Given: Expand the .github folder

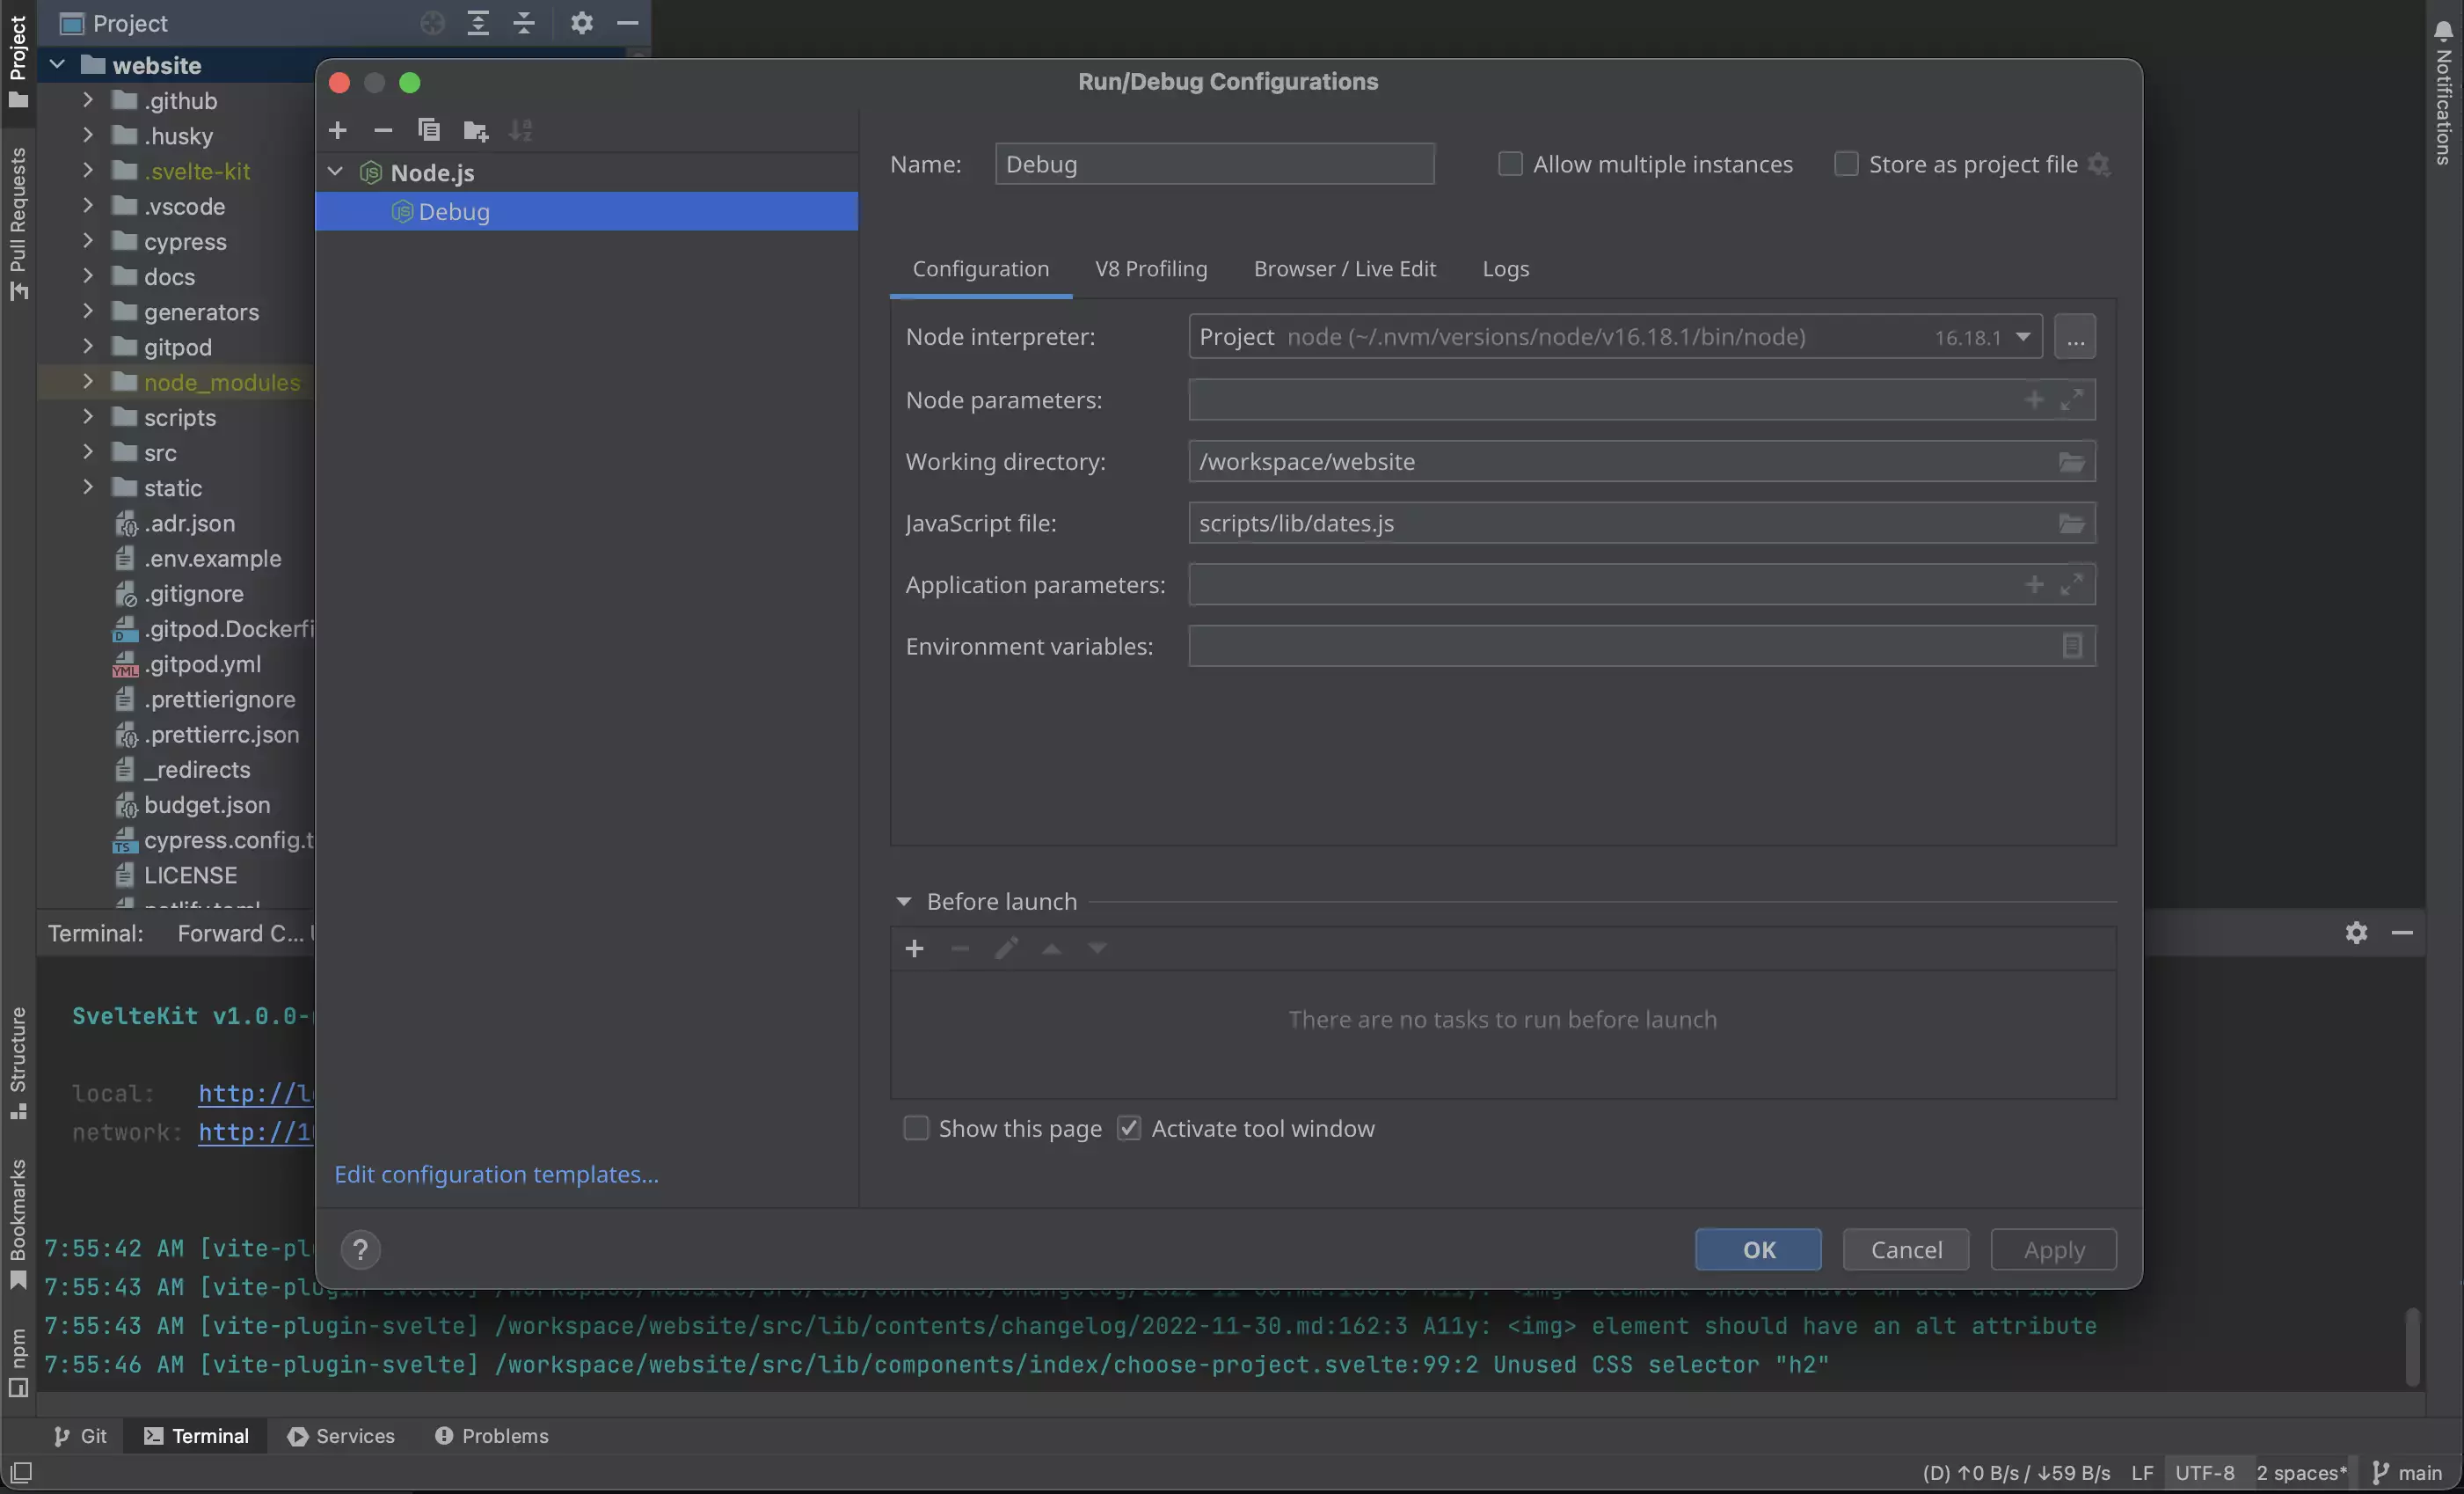Looking at the screenshot, I should pos(88,100).
